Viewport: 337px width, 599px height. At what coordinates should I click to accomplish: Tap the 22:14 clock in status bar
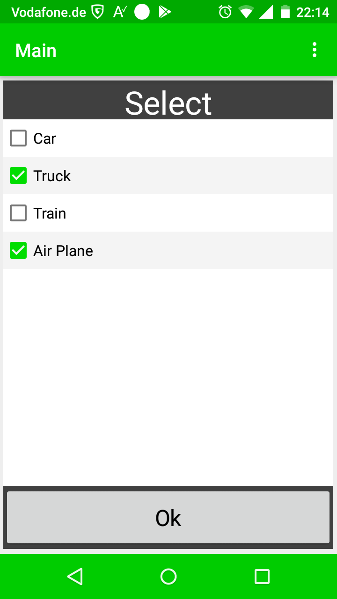coord(313,12)
